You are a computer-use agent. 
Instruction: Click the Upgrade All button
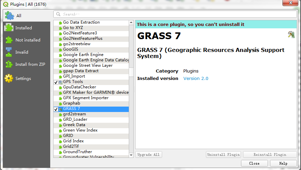click(149, 154)
